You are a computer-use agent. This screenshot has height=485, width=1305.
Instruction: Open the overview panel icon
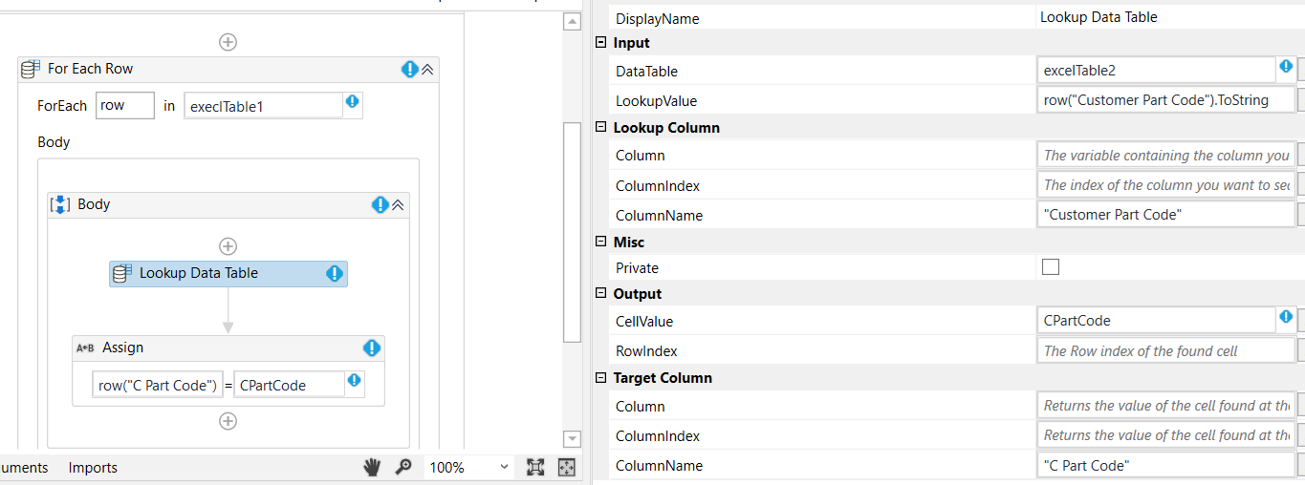(567, 467)
